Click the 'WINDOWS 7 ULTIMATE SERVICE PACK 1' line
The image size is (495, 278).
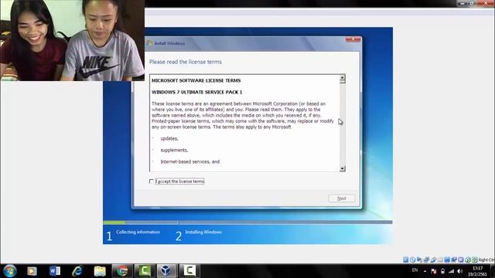point(196,92)
